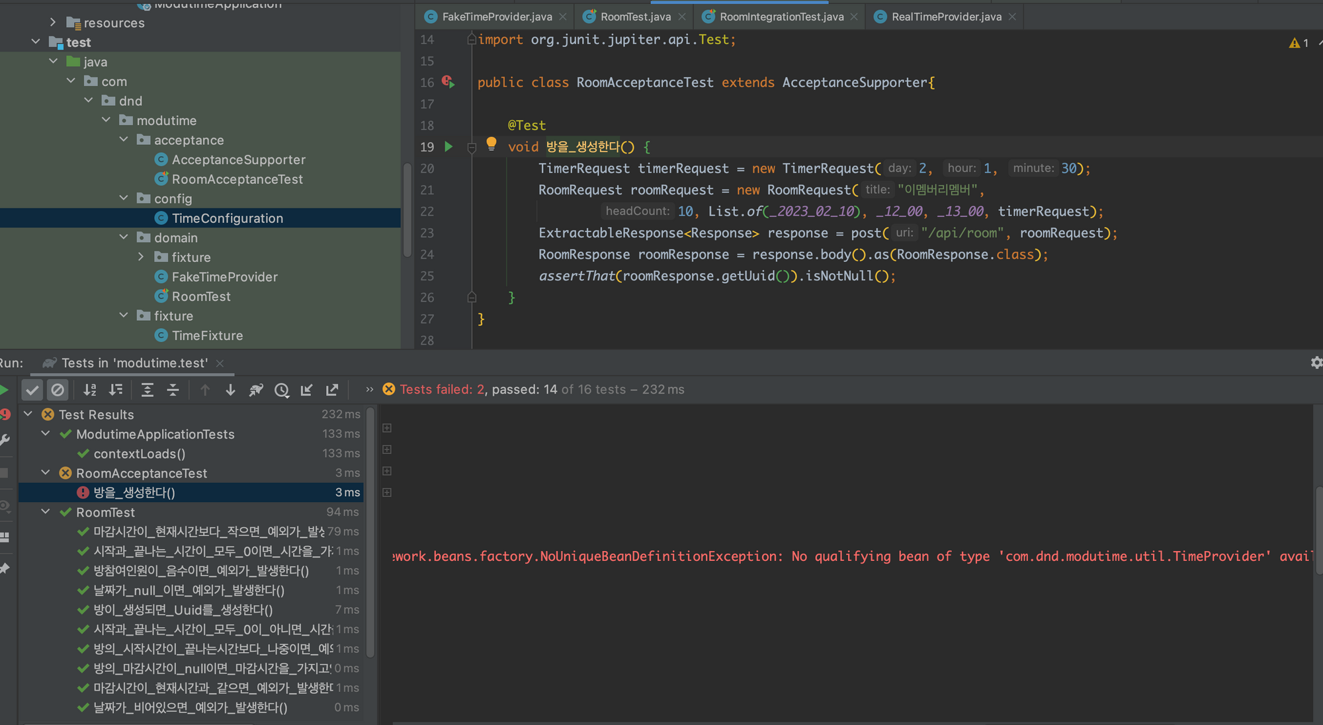Click the yellow lightbulb intention icon

point(491,144)
